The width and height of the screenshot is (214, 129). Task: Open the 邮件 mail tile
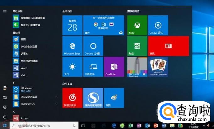(x=104, y=25)
